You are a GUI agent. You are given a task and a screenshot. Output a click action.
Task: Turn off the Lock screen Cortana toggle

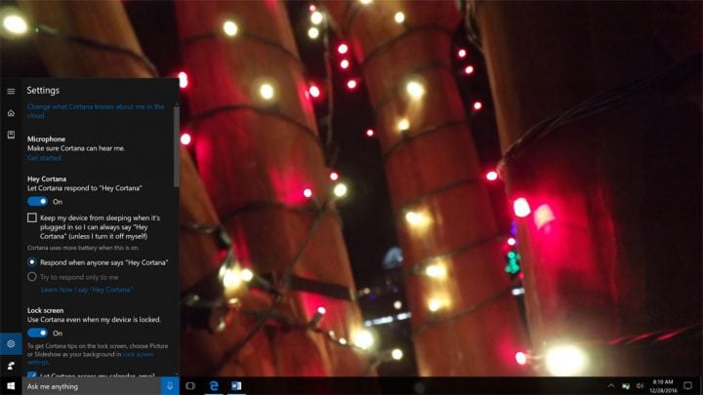pos(37,333)
